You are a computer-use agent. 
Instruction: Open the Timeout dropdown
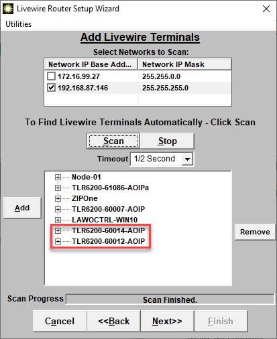pos(187,159)
